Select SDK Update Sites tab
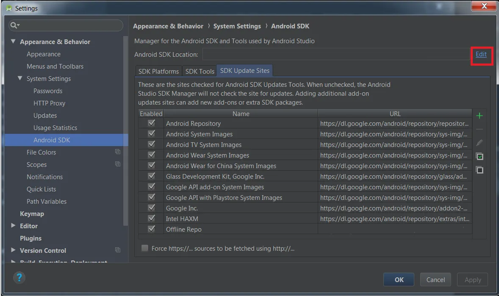The height and width of the screenshot is (296, 499). pos(245,71)
